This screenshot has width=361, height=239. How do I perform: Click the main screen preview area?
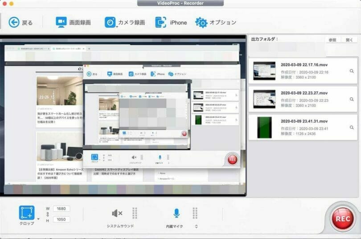click(x=123, y=116)
